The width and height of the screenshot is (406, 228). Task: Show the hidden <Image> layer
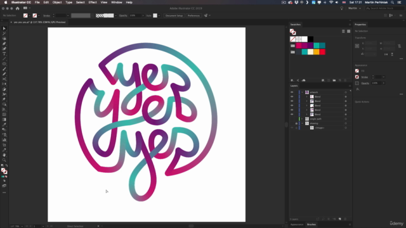(292, 128)
